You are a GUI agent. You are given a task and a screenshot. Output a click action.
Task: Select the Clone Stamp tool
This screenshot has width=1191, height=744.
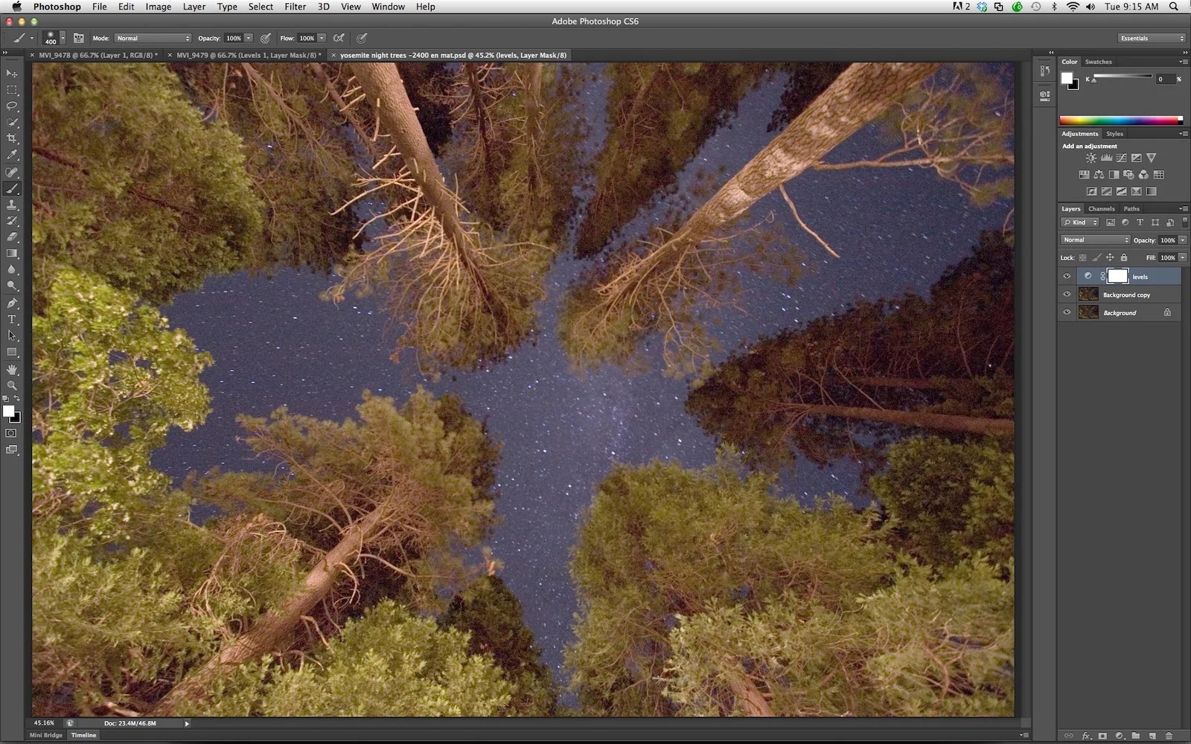click(x=12, y=205)
